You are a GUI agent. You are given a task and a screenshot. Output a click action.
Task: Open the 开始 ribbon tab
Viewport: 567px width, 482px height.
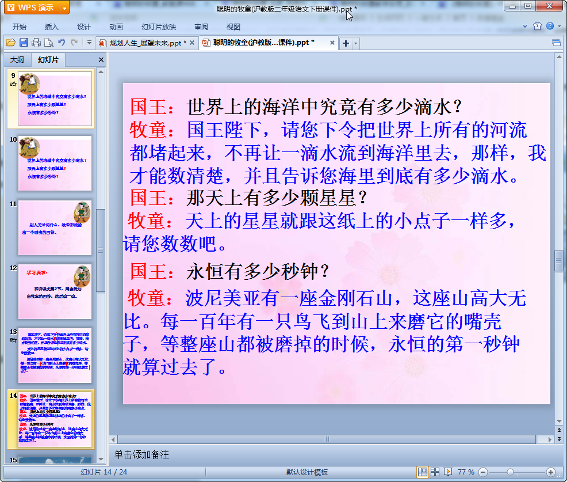point(20,27)
